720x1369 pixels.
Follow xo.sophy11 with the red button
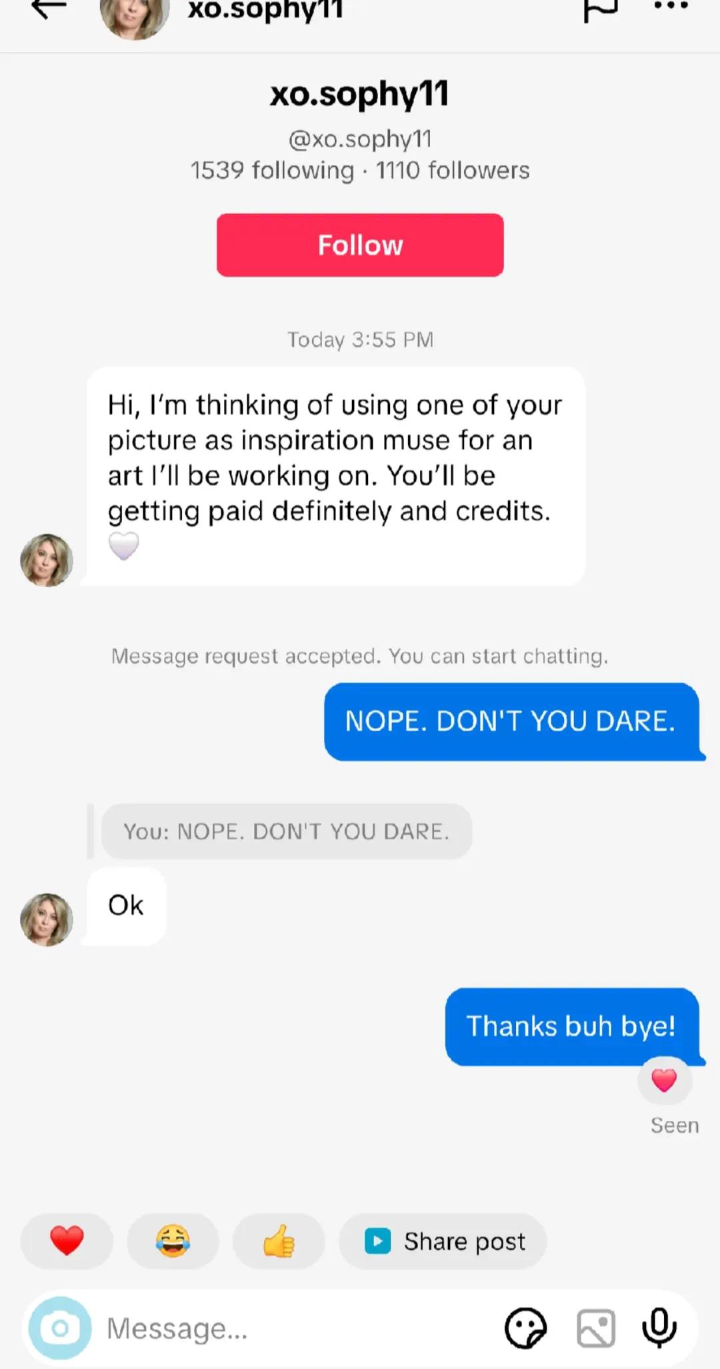360,245
